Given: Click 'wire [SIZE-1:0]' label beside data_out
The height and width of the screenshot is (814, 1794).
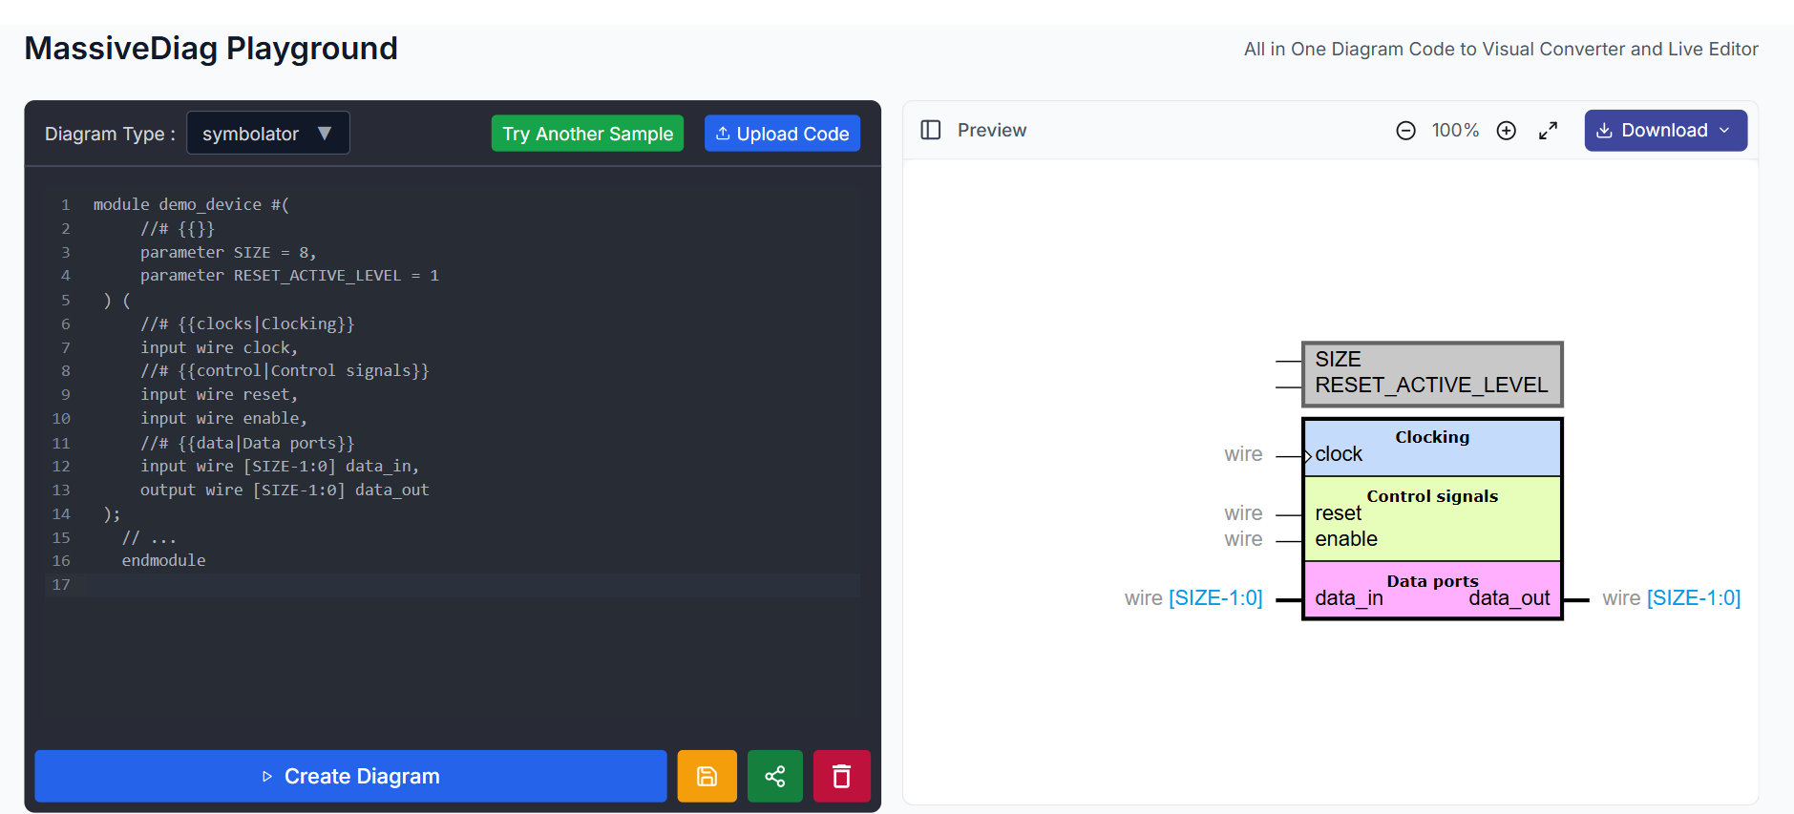Looking at the screenshot, I should [x=1671, y=598].
